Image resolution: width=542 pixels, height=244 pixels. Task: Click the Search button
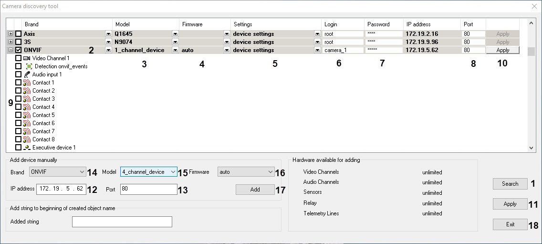[510, 184]
